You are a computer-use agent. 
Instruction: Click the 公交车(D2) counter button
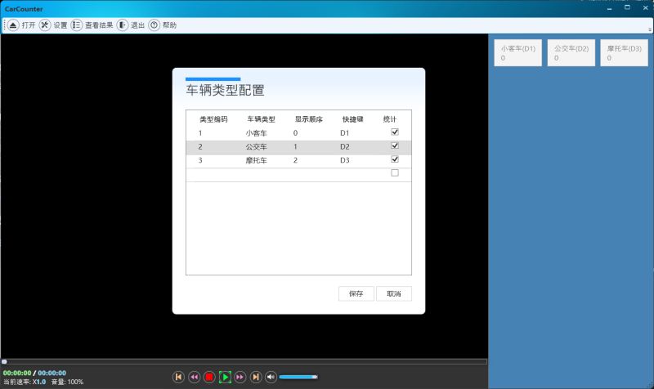point(571,53)
